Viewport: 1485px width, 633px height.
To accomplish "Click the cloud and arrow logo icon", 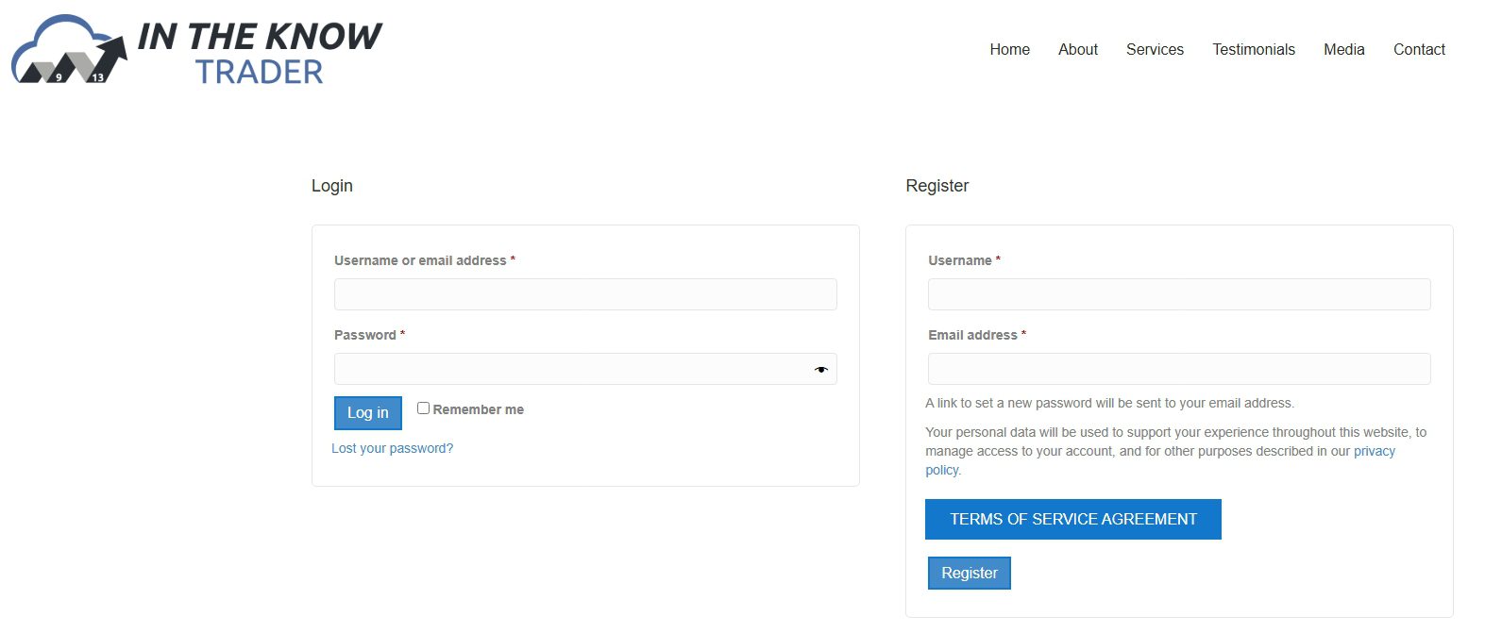I will (x=69, y=49).
